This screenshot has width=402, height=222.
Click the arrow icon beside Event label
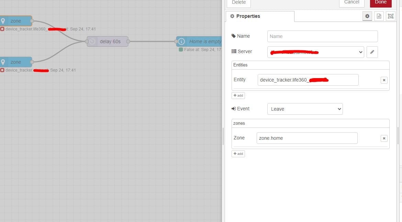(x=234, y=109)
